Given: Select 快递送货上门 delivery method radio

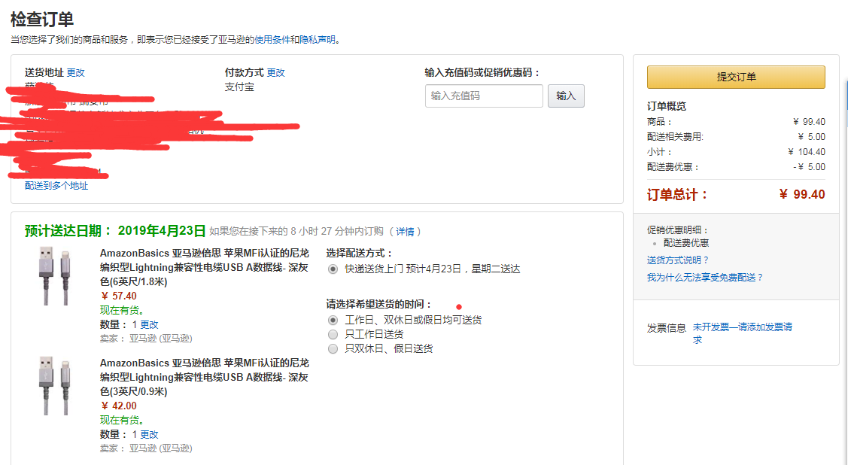Looking at the screenshot, I should (333, 269).
